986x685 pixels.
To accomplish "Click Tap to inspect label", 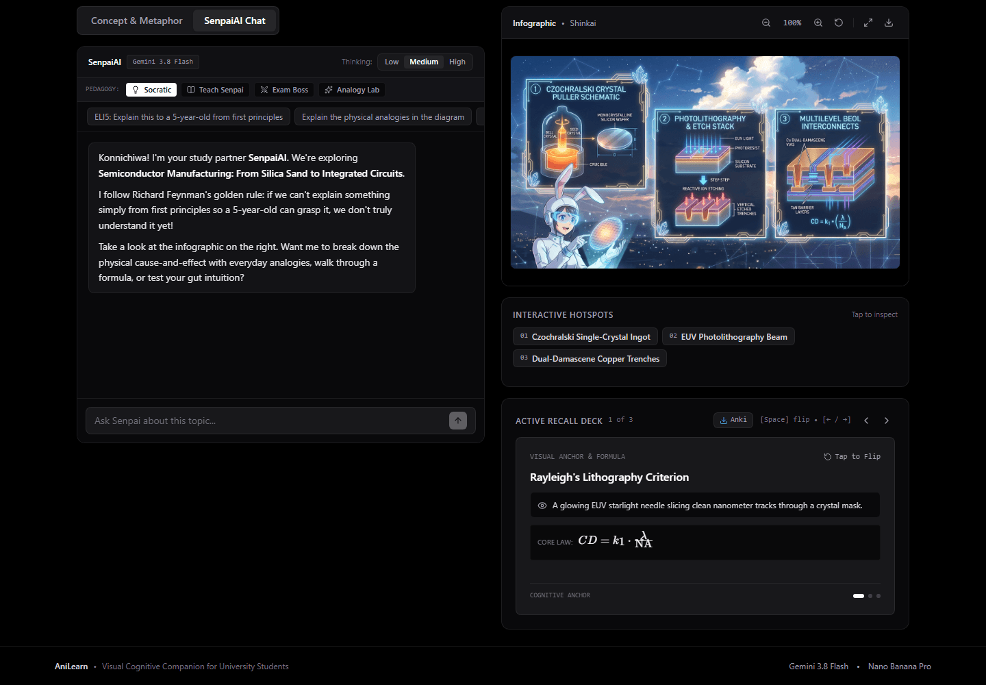I will click(x=874, y=314).
